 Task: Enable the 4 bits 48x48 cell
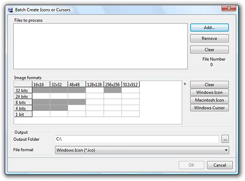tap(77, 108)
